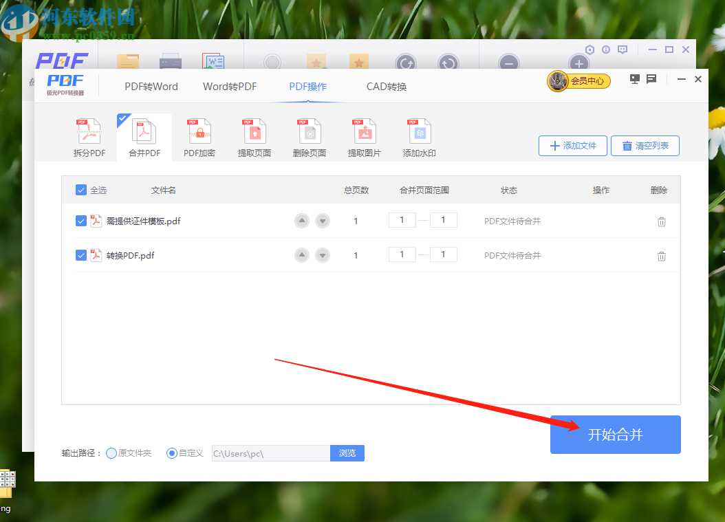Click 添加文件 to add files
The height and width of the screenshot is (522, 725).
click(572, 145)
